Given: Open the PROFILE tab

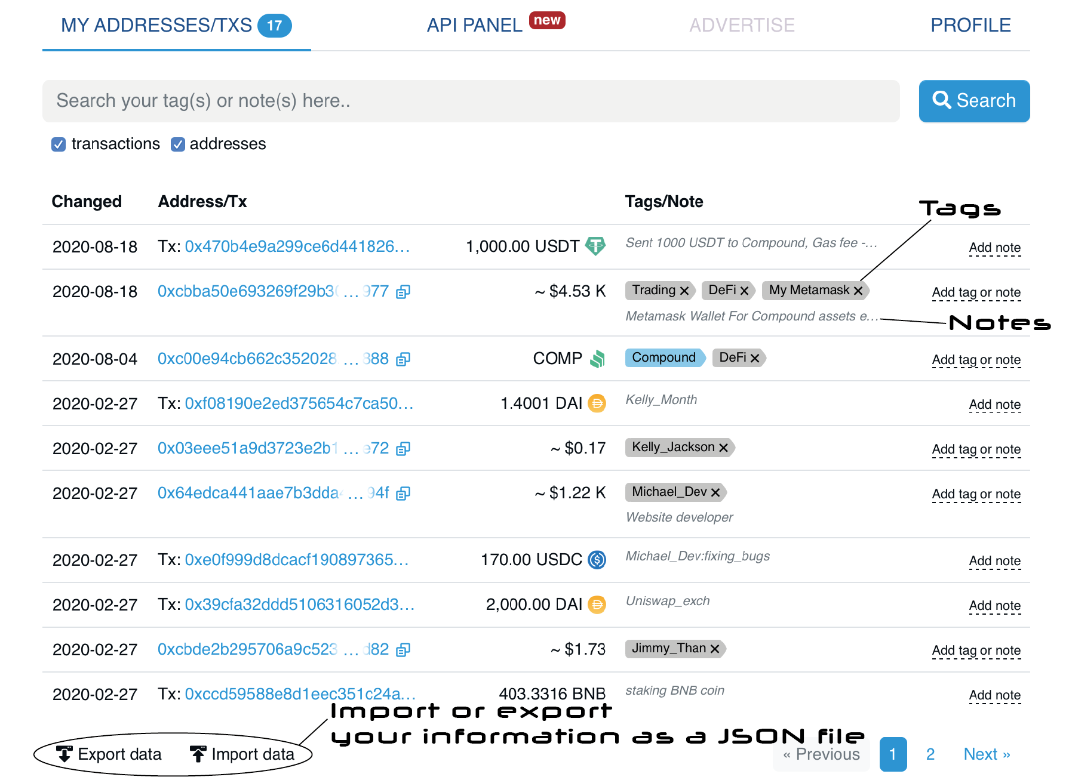Looking at the screenshot, I should (x=970, y=25).
